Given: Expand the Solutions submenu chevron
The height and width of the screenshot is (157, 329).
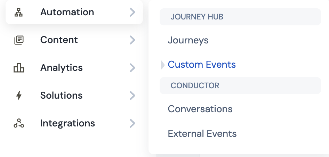Looking at the screenshot, I should (x=133, y=96).
